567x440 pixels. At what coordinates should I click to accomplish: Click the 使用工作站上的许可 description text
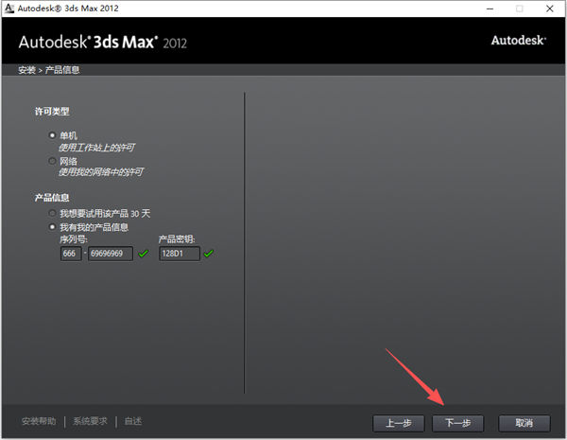click(97, 148)
